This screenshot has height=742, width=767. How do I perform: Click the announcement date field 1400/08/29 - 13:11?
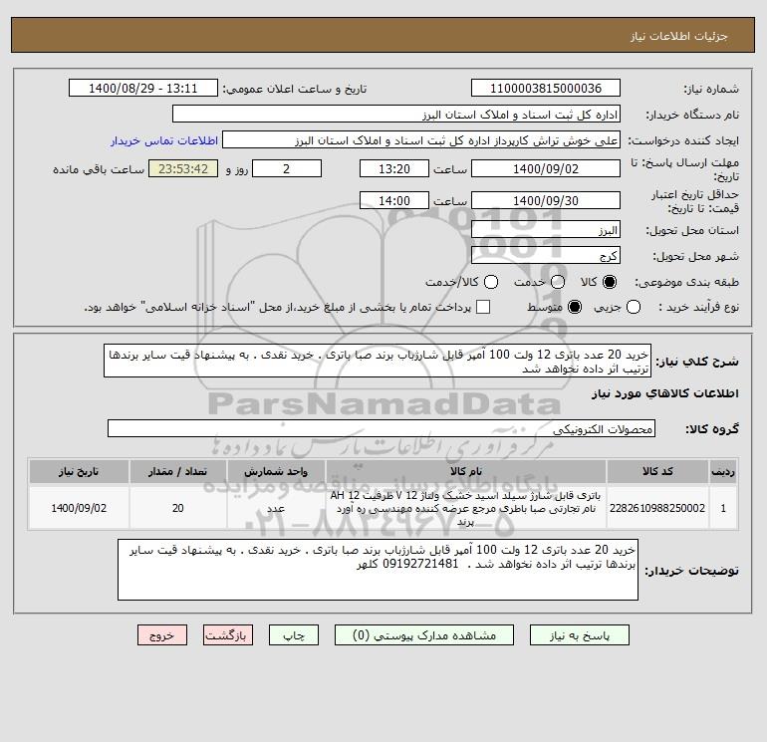pos(143,89)
